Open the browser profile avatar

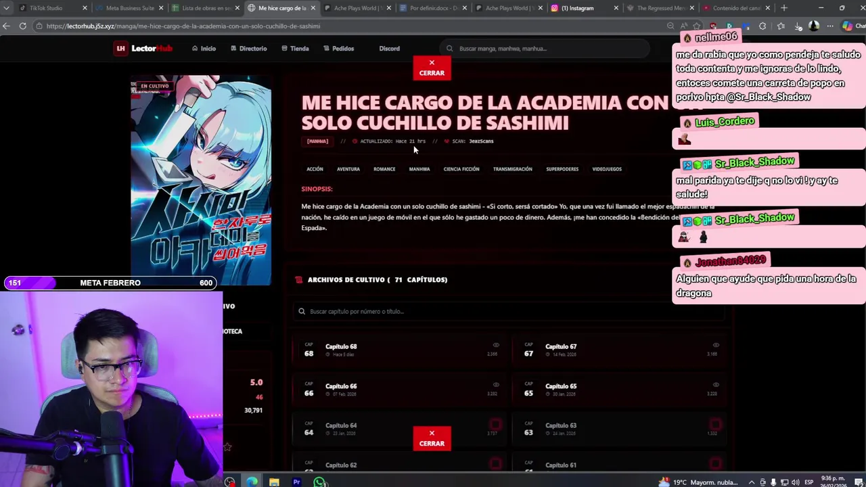(x=814, y=26)
